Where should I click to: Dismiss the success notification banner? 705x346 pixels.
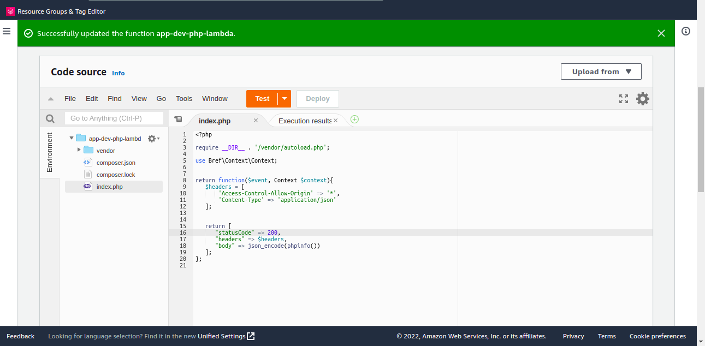click(x=661, y=33)
